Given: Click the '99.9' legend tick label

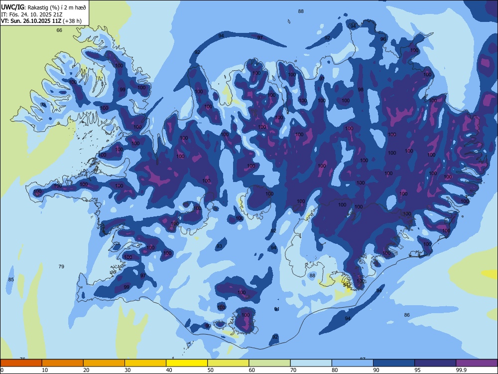Looking at the screenshot, I should [461, 370].
